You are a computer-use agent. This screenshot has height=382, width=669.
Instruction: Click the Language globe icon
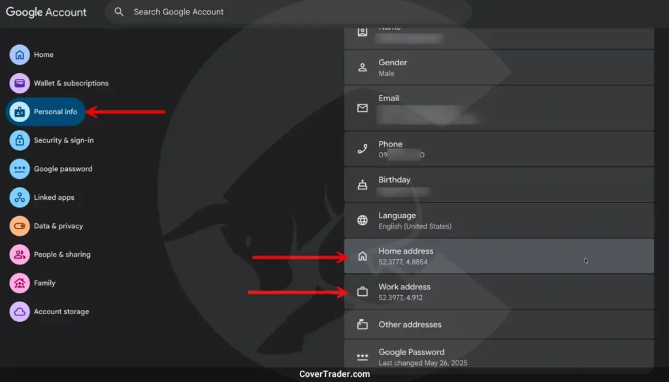coord(362,221)
